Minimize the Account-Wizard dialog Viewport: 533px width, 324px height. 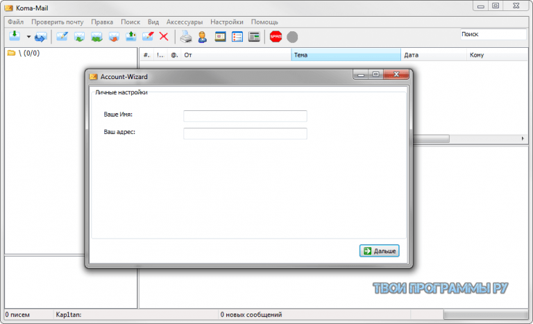[361, 74]
